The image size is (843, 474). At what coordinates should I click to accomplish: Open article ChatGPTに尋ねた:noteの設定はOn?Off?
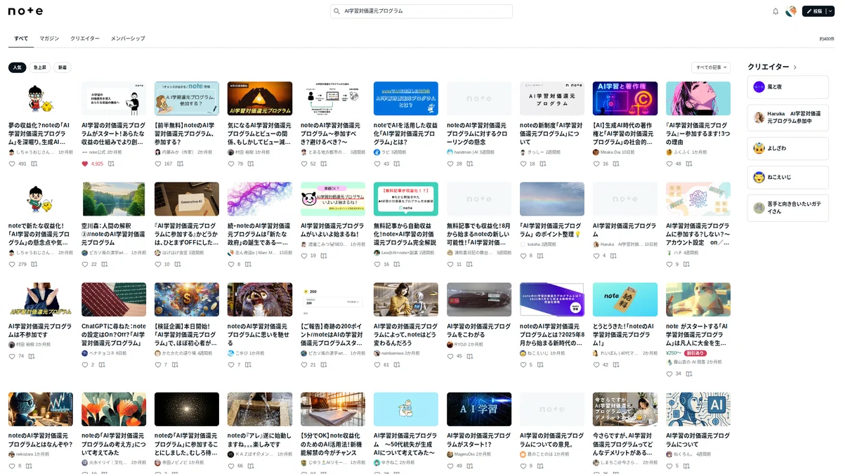point(114,334)
